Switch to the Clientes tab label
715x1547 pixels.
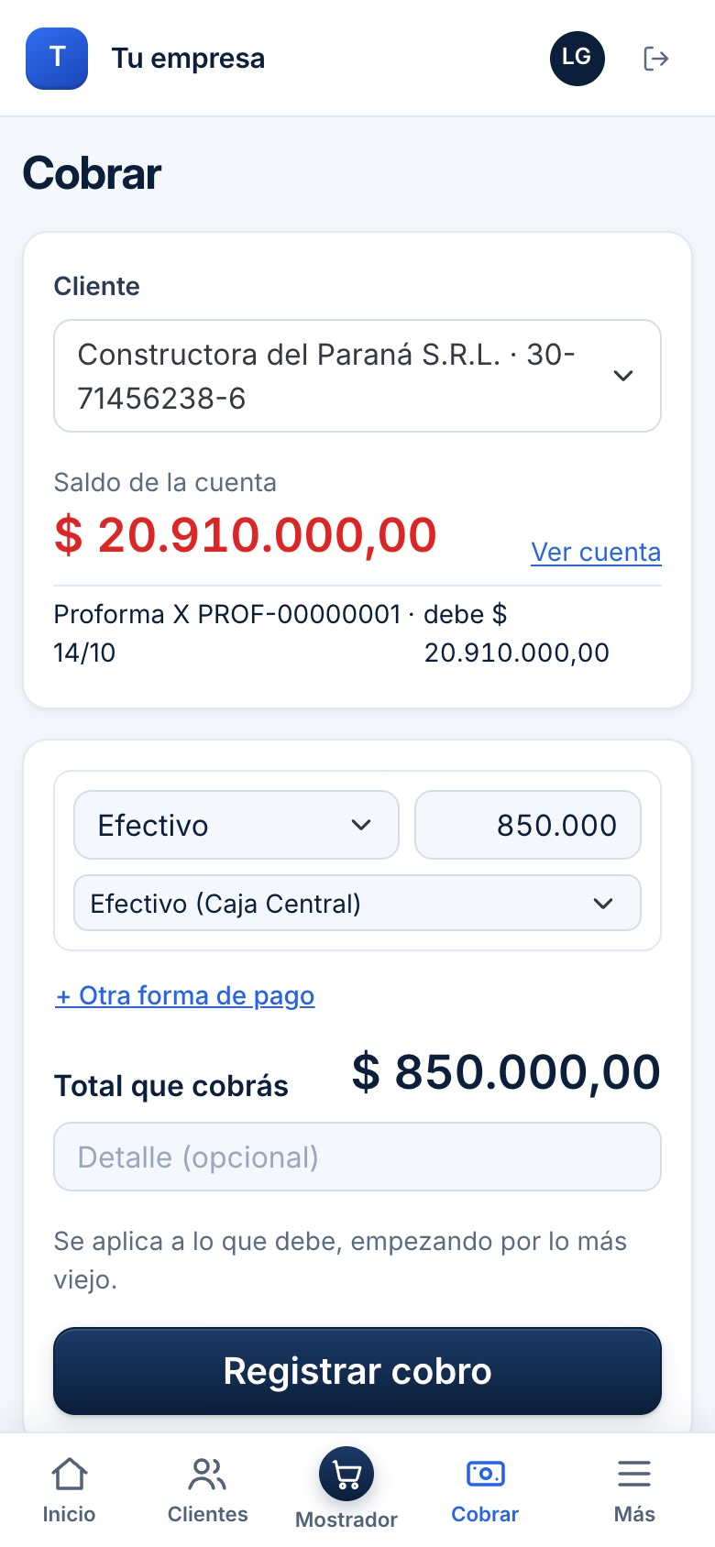pyautogui.click(x=207, y=1514)
